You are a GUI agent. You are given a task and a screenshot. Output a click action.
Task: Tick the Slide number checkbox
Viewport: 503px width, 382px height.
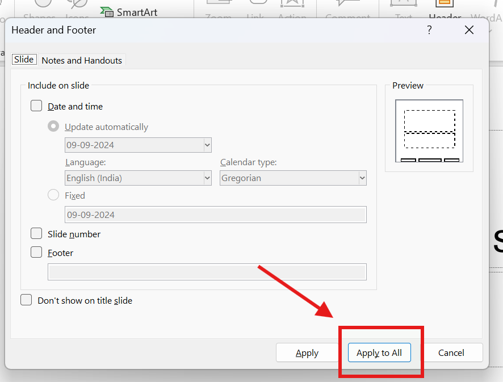[36, 234]
